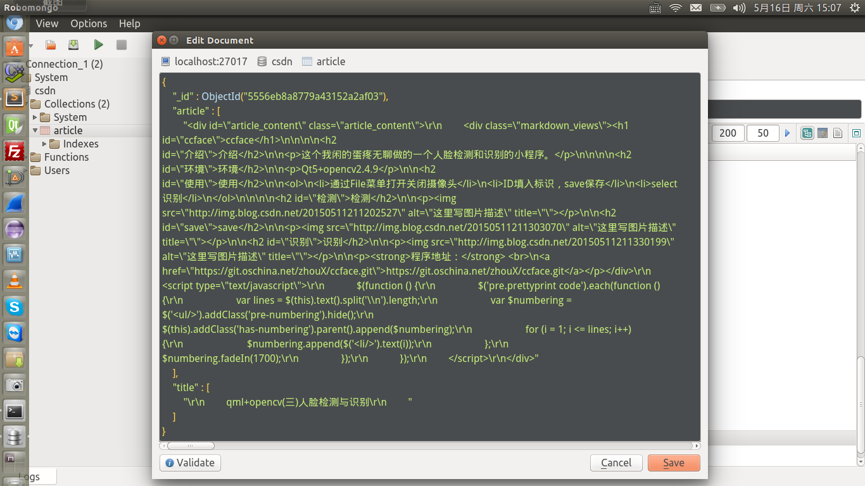Click the battery status indicator
Screen dimensions: 865x486
coord(717,8)
